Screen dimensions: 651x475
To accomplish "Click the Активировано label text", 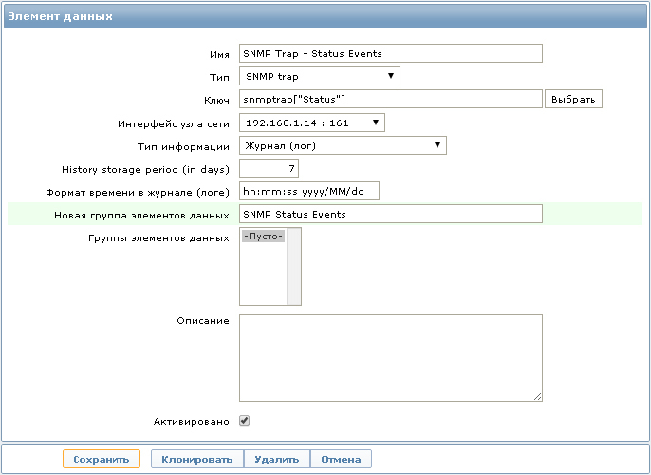I will tap(191, 420).
